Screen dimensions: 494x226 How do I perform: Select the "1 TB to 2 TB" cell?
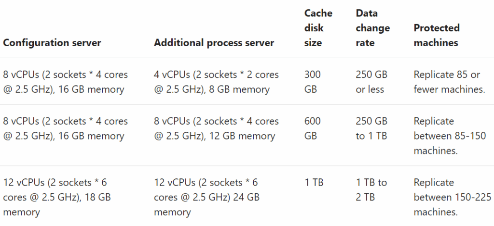click(371, 190)
